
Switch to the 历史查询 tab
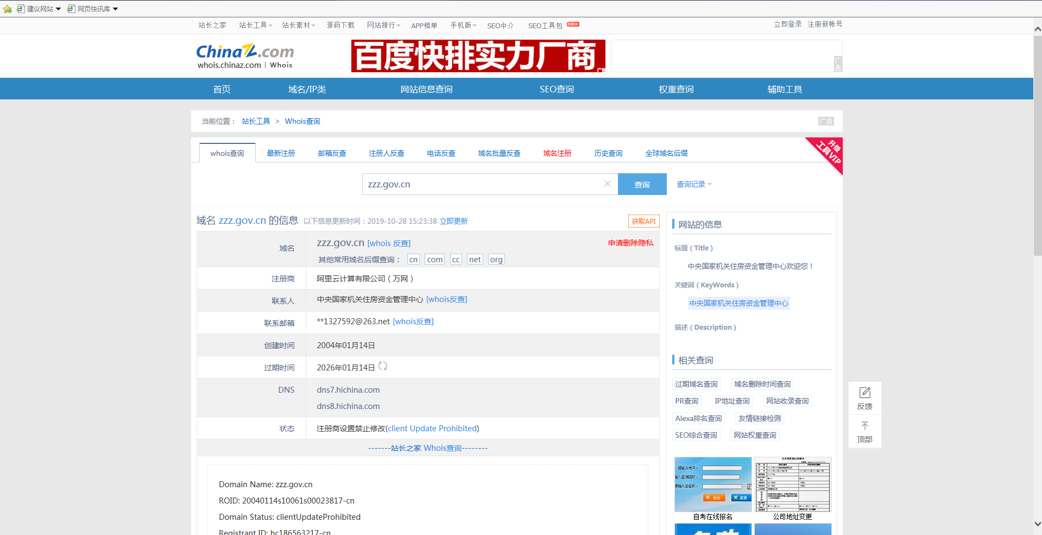pos(608,153)
